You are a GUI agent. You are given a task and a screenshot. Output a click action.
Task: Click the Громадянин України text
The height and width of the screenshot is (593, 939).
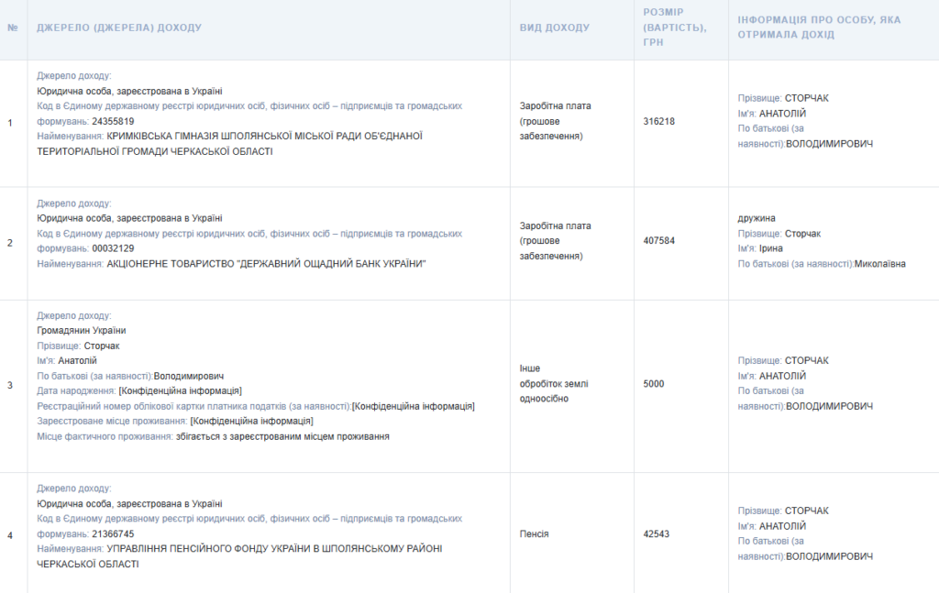pyautogui.click(x=82, y=330)
